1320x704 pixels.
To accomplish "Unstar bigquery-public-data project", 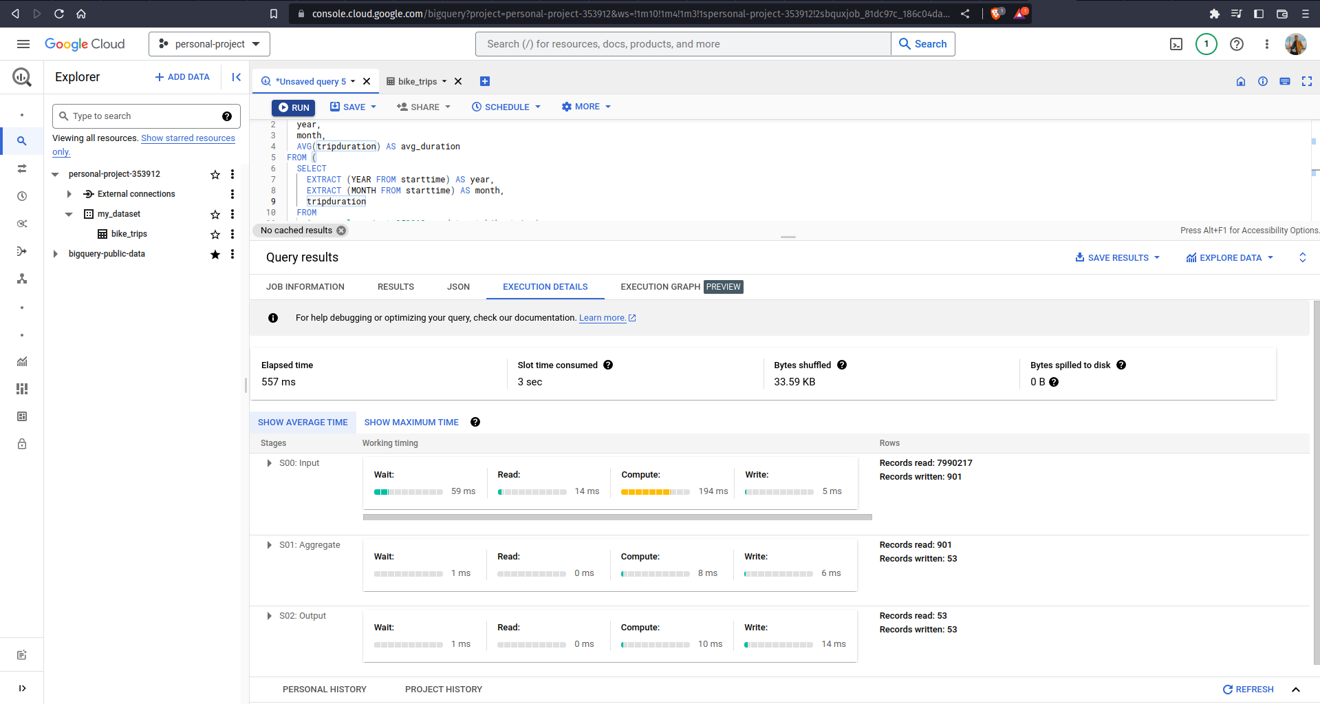I will click(215, 255).
